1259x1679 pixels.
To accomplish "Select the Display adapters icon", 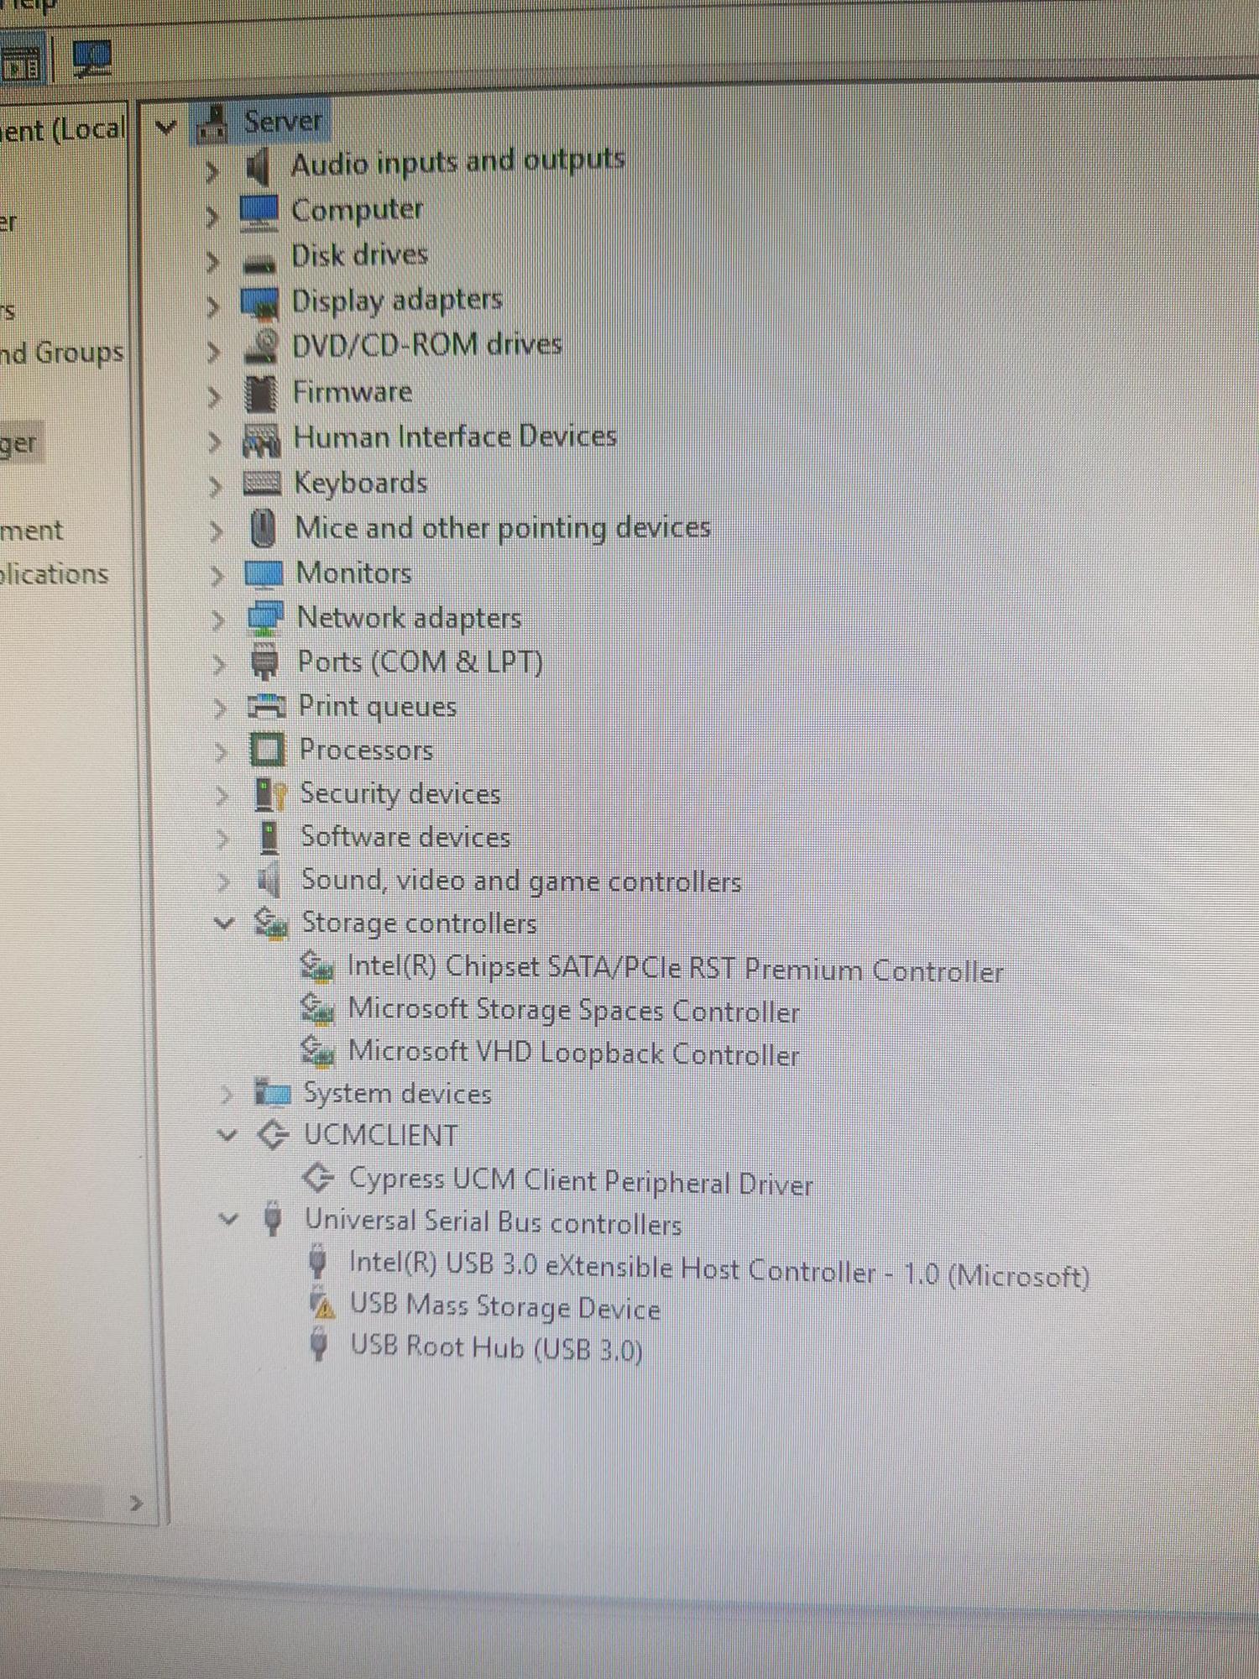I will [259, 304].
